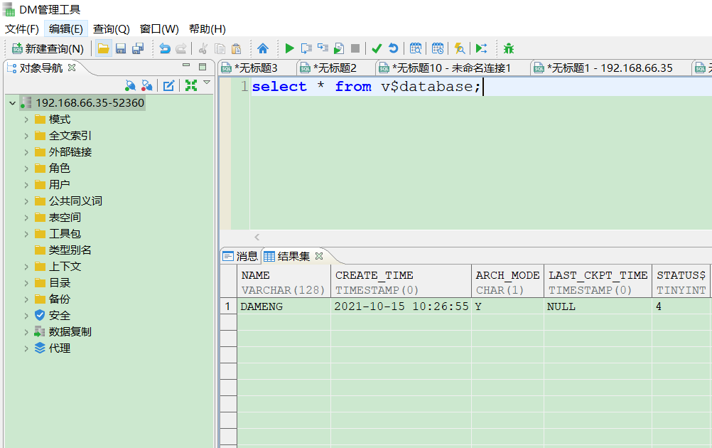Click the connect icon in object navigator
The width and height of the screenshot is (712, 448).
(130, 85)
